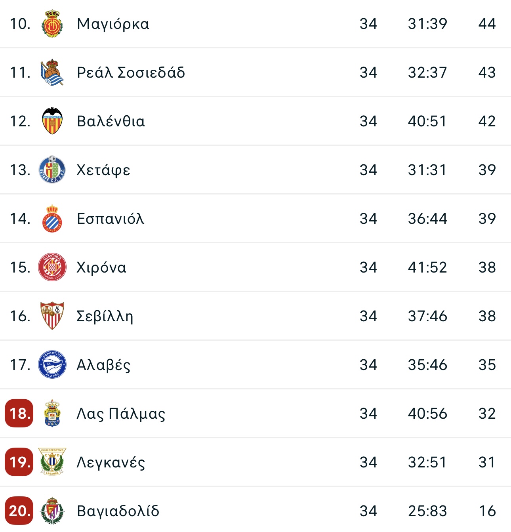Open the Las Palmas crest icon
Screen dimensions: 511x532
(x=52, y=413)
